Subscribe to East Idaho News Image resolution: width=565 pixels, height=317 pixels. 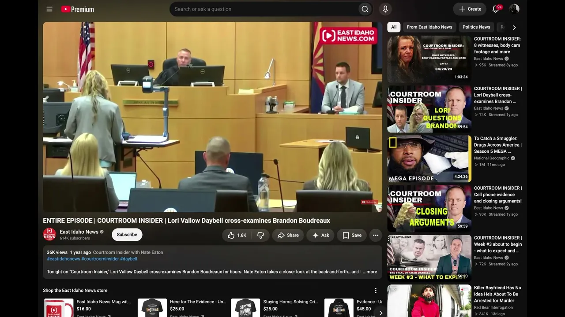pyautogui.click(x=127, y=235)
